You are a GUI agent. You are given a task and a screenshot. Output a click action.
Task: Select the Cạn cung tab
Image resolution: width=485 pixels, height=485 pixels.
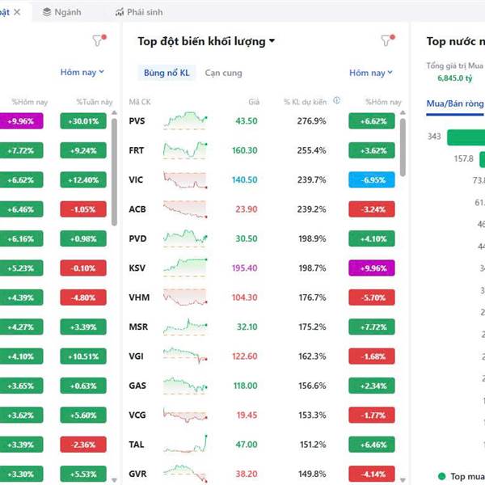223,73
